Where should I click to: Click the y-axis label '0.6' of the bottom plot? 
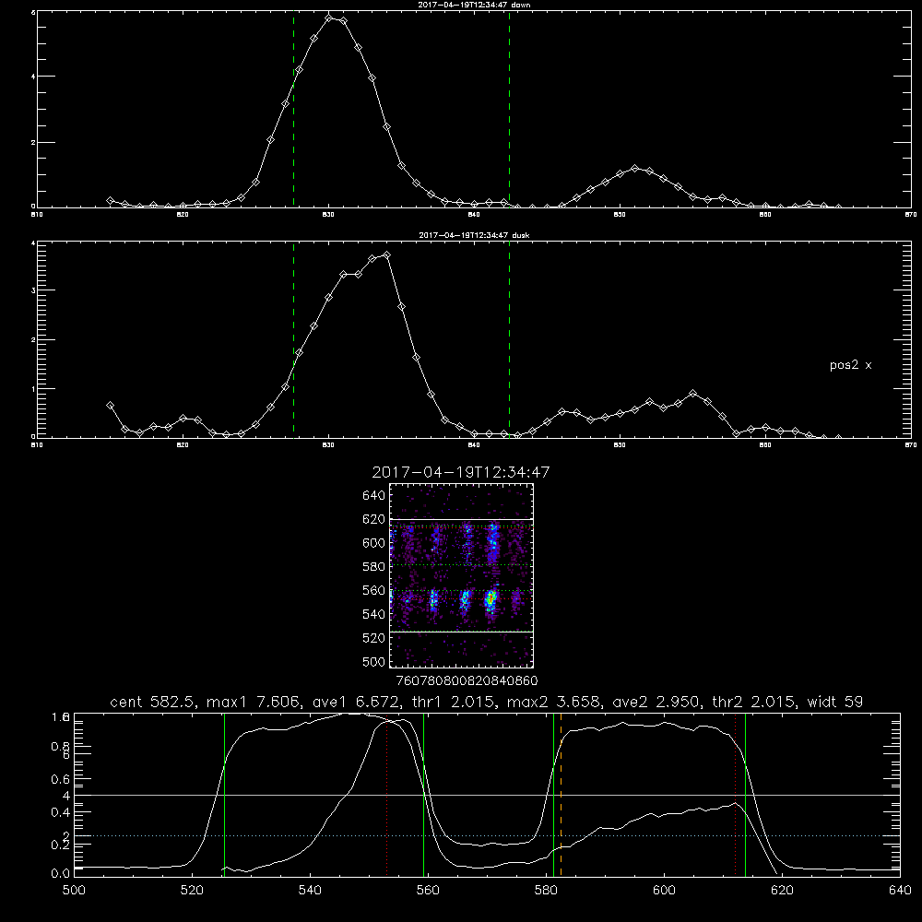(x=61, y=779)
